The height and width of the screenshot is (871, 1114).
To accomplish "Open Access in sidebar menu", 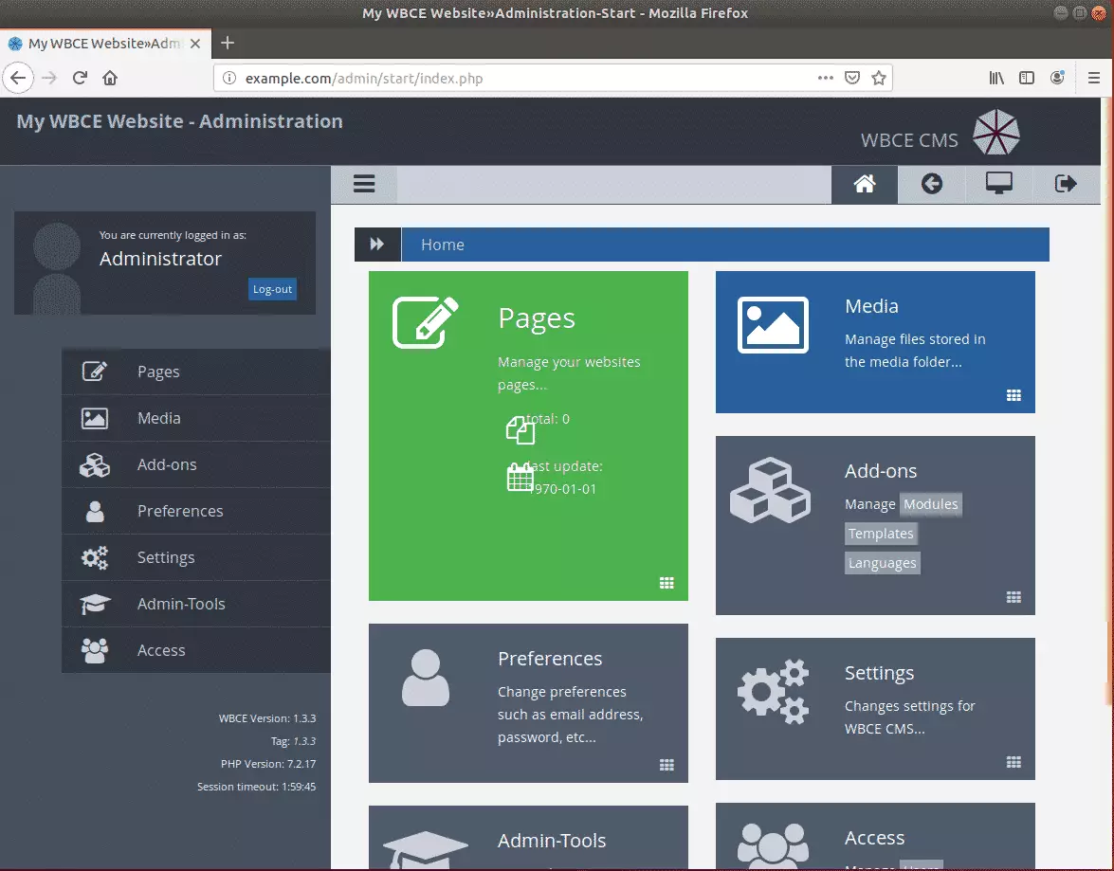I will pos(196,651).
